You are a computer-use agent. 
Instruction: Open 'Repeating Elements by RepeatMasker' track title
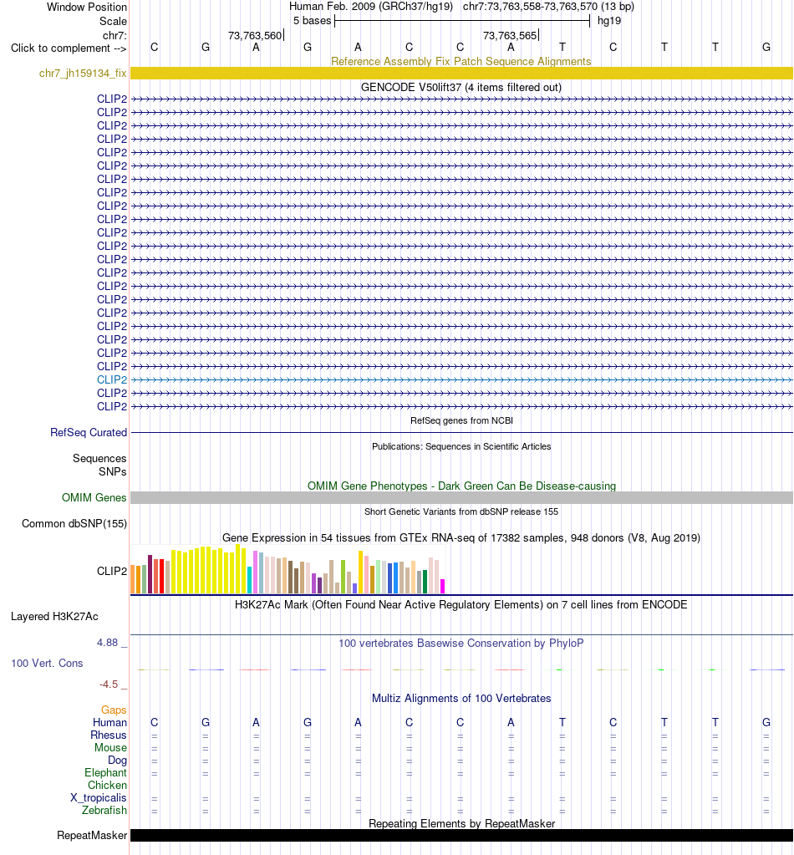pos(461,823)
